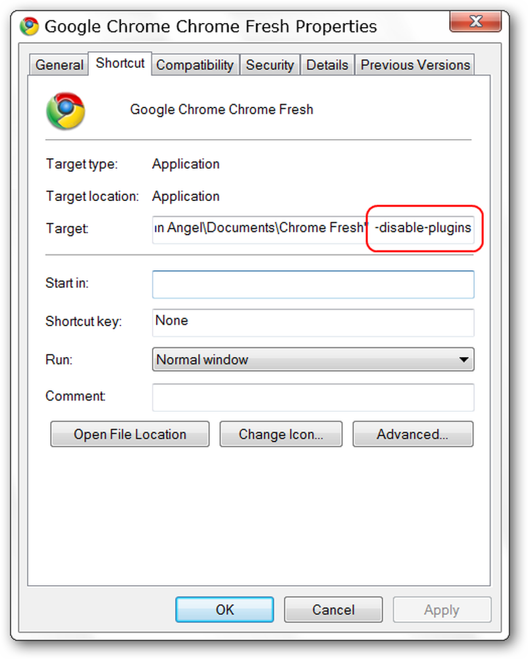Select the Shortcut tab
This screenshot has width=528, height=659.
click(x=120, y=63)
